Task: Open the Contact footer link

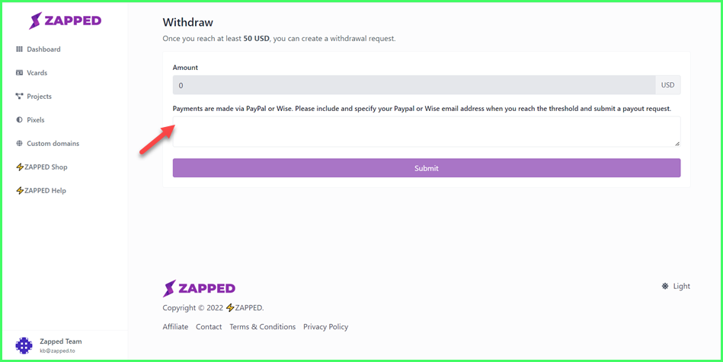Action: [x=209, y=326]
